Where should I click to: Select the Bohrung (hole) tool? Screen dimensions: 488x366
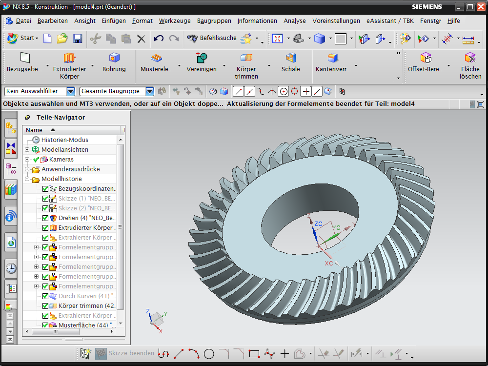[114, 59]
